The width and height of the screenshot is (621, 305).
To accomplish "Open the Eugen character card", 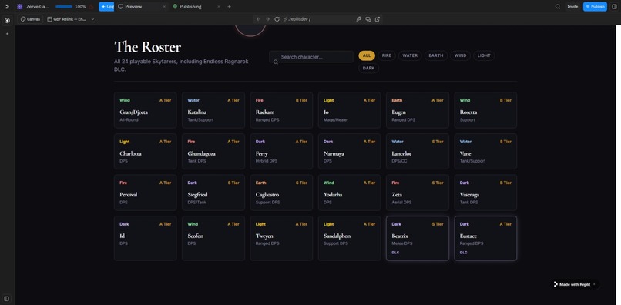I will [418, 110].
